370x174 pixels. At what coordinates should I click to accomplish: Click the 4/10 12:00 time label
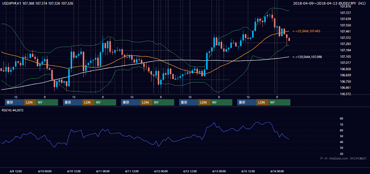point(74,171)
